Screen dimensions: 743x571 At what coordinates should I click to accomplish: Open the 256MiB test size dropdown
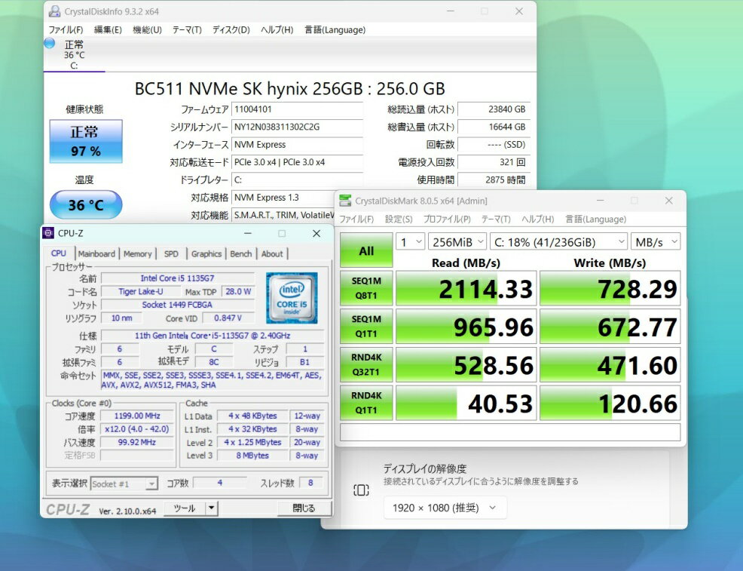[456, 242]
